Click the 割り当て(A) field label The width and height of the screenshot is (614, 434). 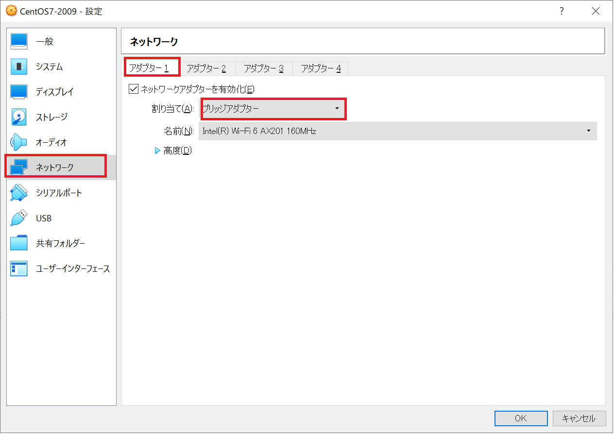173,109
